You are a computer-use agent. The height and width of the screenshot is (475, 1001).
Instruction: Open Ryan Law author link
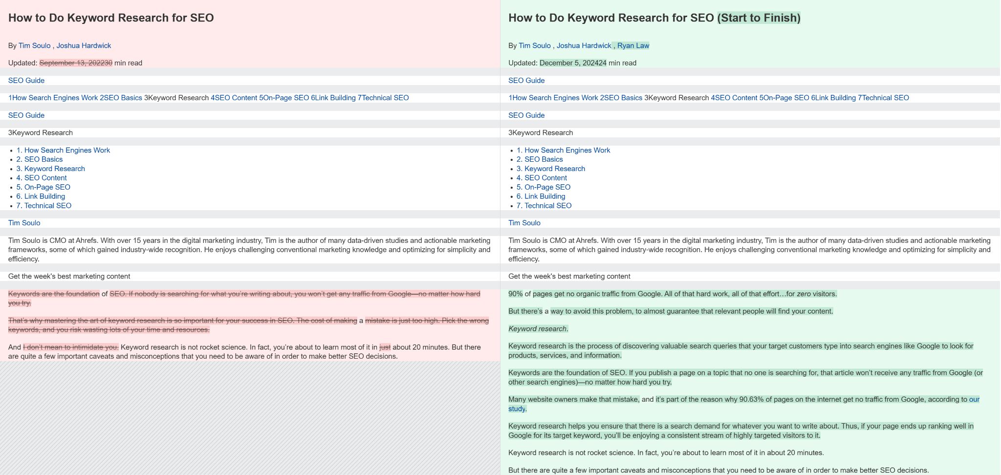point(633,45)
